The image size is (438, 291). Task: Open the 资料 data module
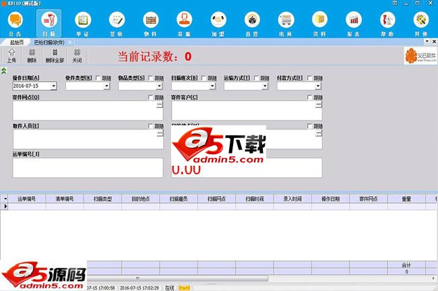coord(319,24)
